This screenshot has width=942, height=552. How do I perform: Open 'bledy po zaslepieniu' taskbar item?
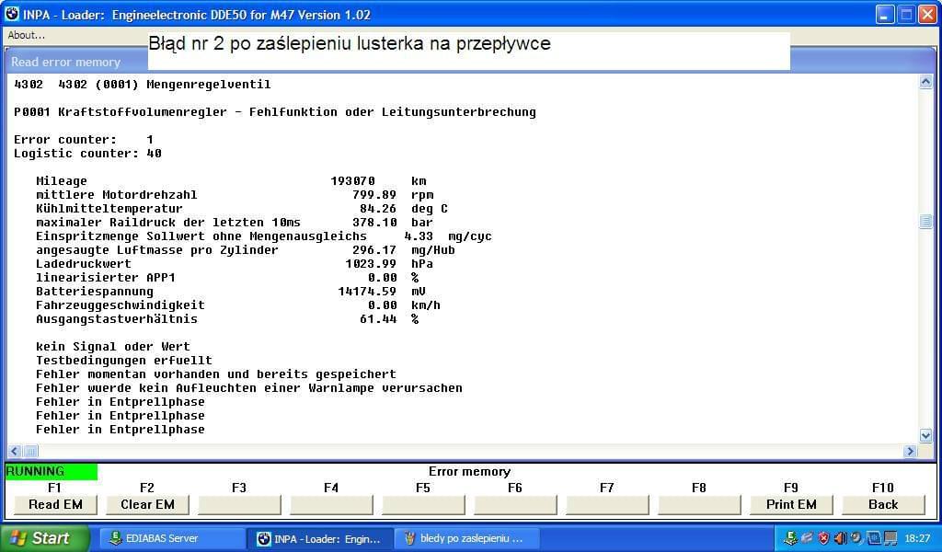[x=468, y=539]
